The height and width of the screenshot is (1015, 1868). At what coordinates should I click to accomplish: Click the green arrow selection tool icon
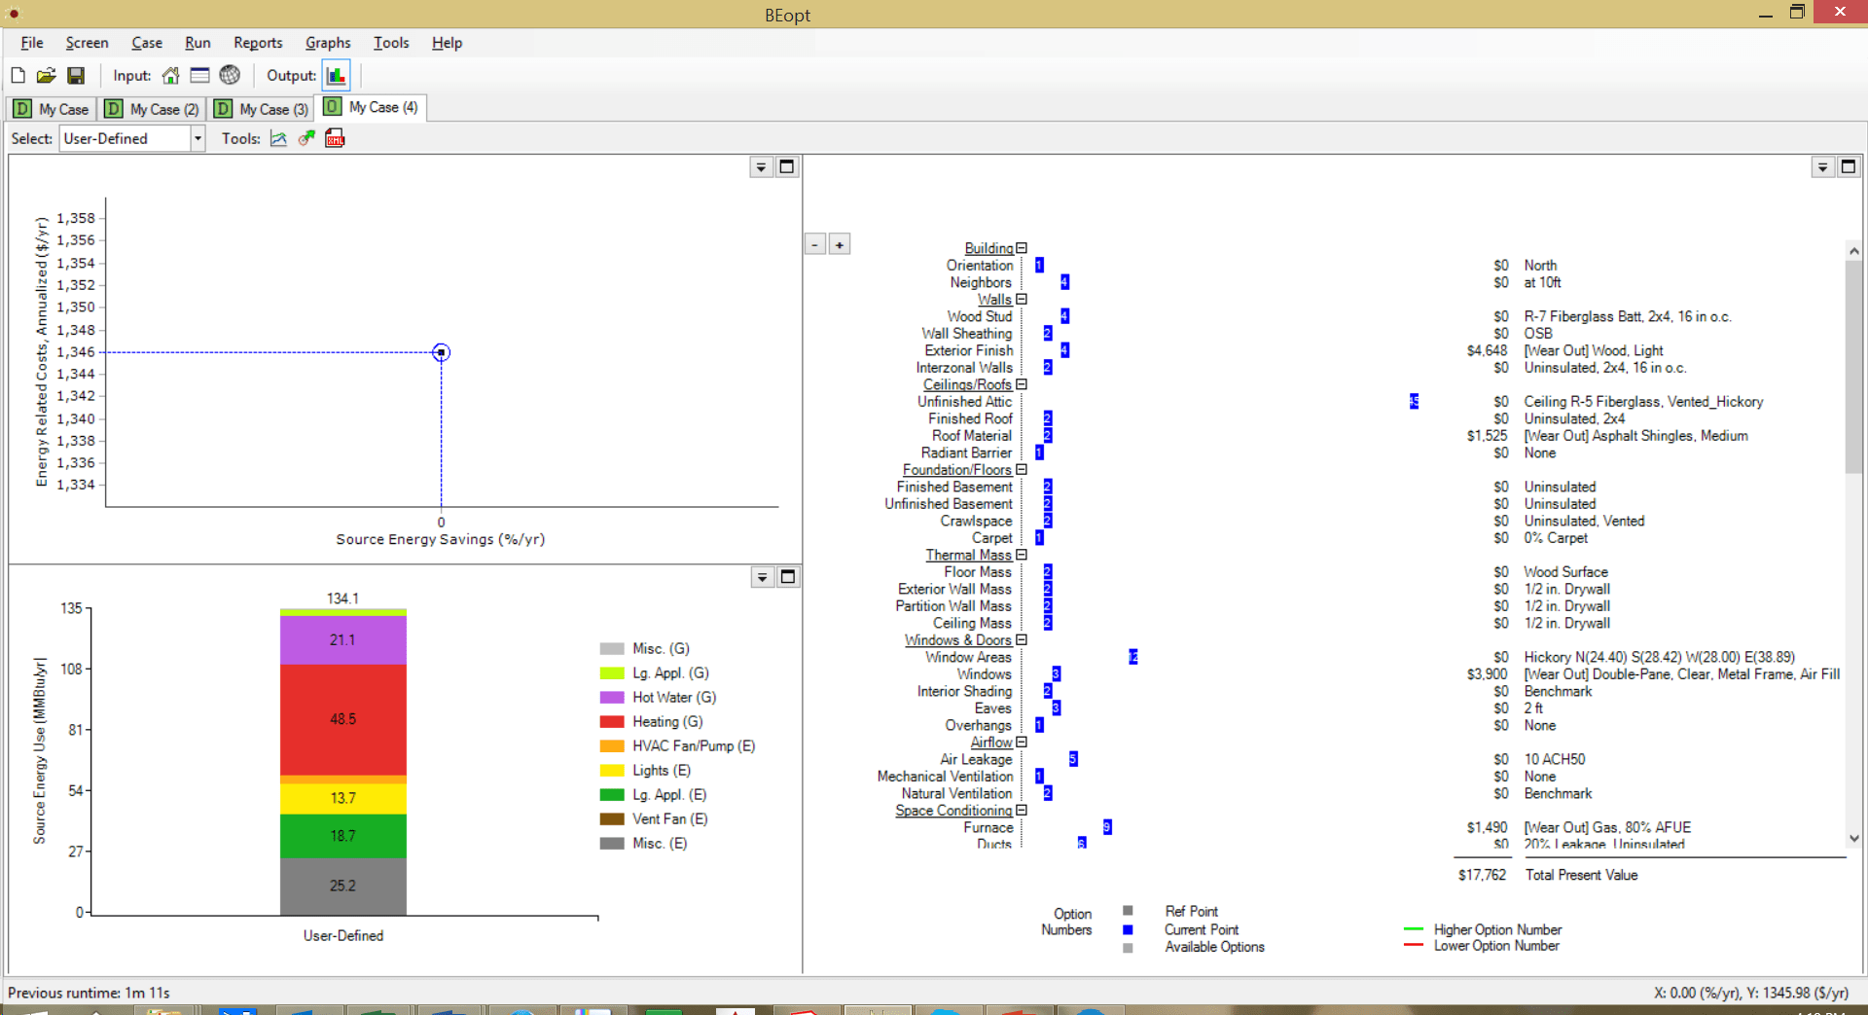tap(306, 138)
